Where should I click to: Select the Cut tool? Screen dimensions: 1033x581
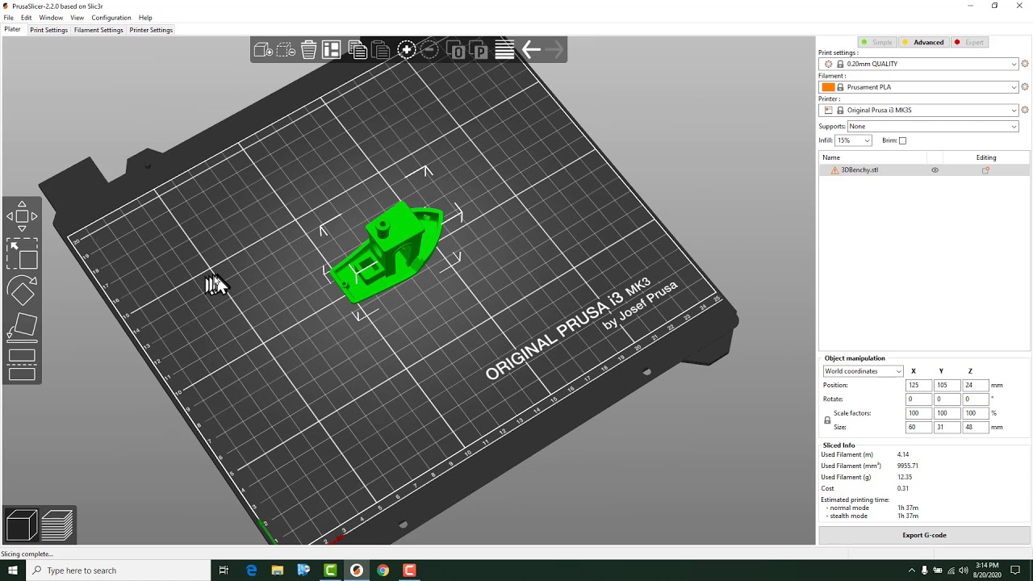click(22, 365)
